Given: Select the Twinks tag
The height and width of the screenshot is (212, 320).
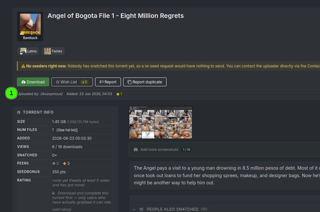Looking at the screenshot, I should pyautogui.click(x=53, y=51).
